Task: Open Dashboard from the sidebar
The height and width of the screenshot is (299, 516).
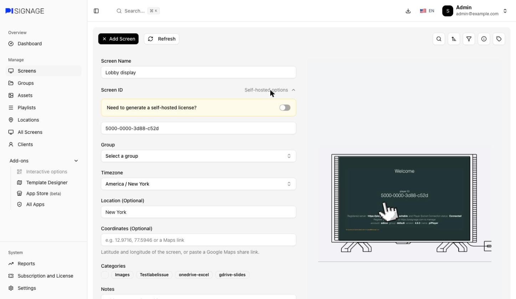Action: point(44,44)
